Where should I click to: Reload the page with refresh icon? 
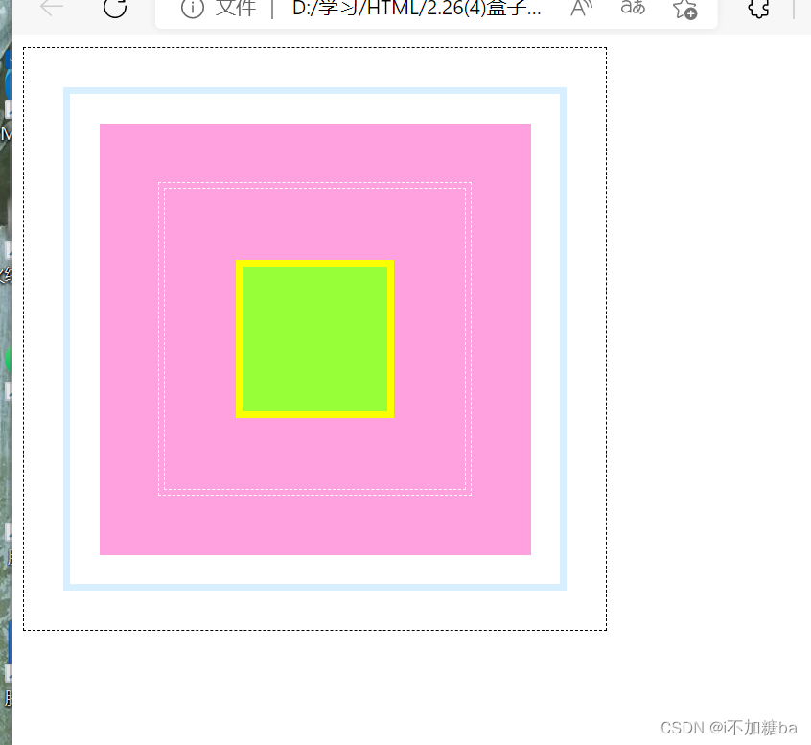click(115, 7)
